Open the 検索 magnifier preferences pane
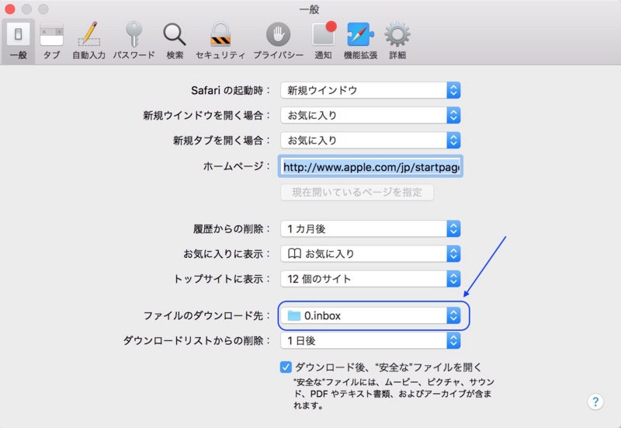This screenshot has height=428, width=621. pyautogui.click(x=175, y=41)
